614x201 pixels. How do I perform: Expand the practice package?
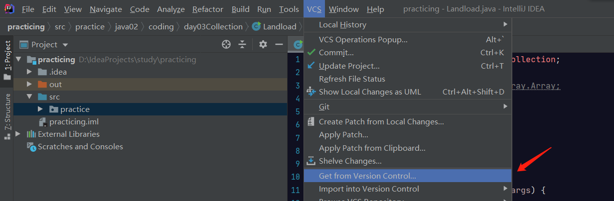40,109
